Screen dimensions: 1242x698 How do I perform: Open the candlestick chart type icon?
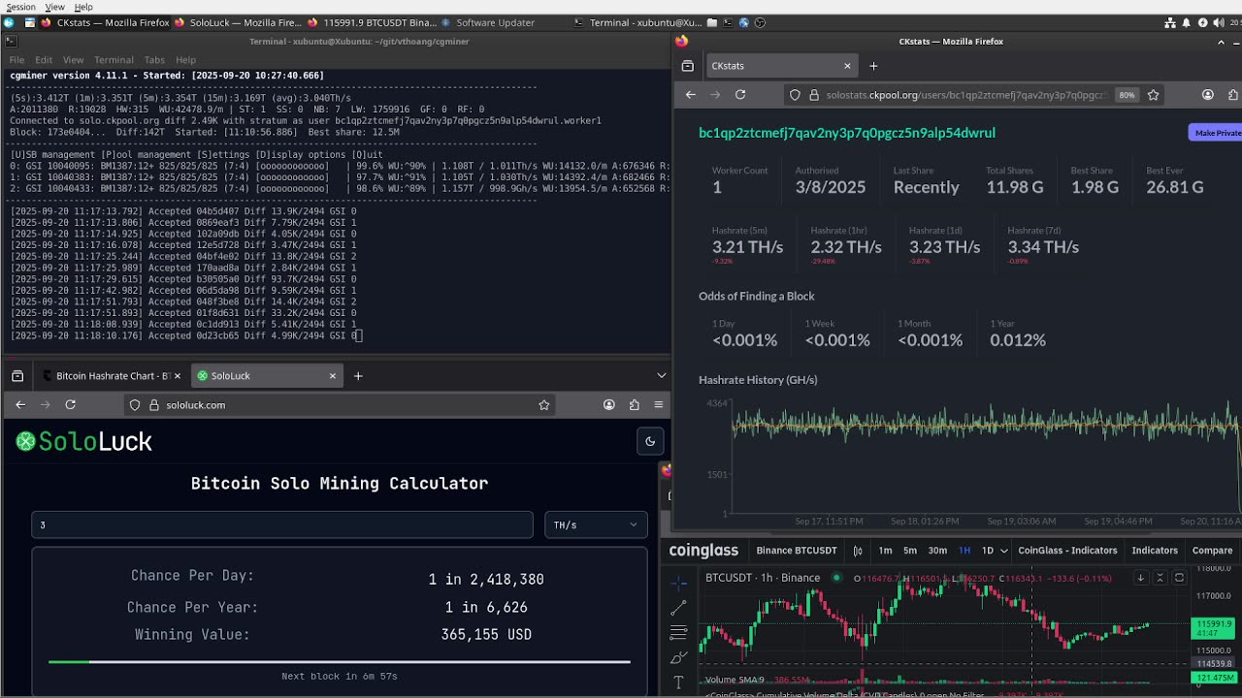click(x=858, y=551)
